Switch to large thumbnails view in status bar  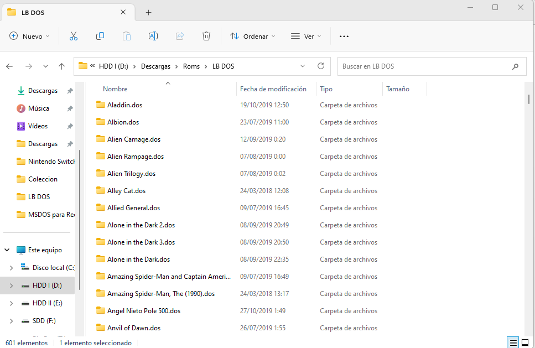click(524, 342)
